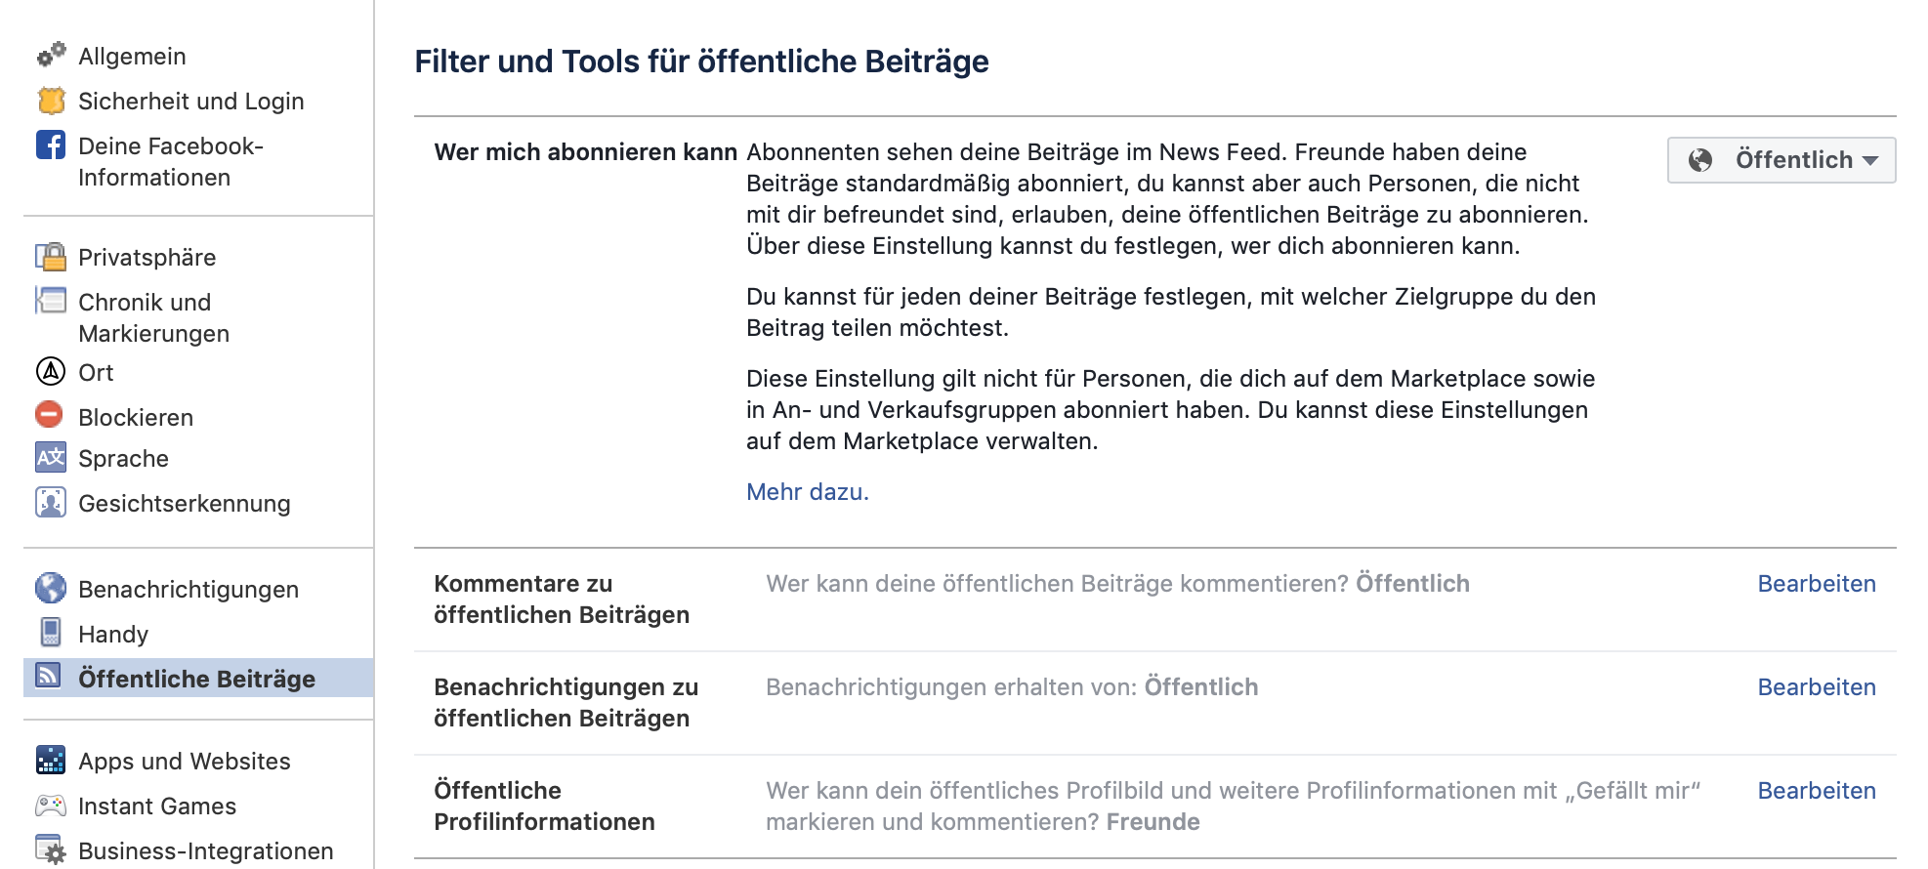The width and height of the screenshot is (1928, 869).
Task: Click the Instant Games controller icon
Action: (51, 806)
